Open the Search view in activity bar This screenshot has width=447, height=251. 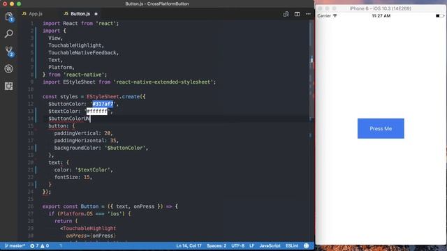[x=9, y=34]
